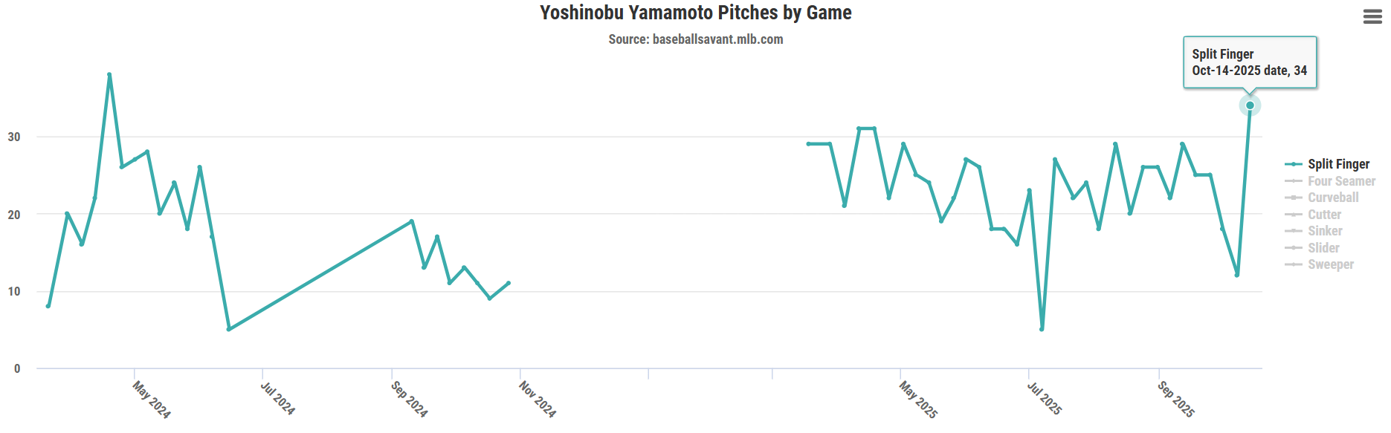Click the Sweeper legend marker icon
This screenshot has height=433, width=1391.
pos(1294,264)
